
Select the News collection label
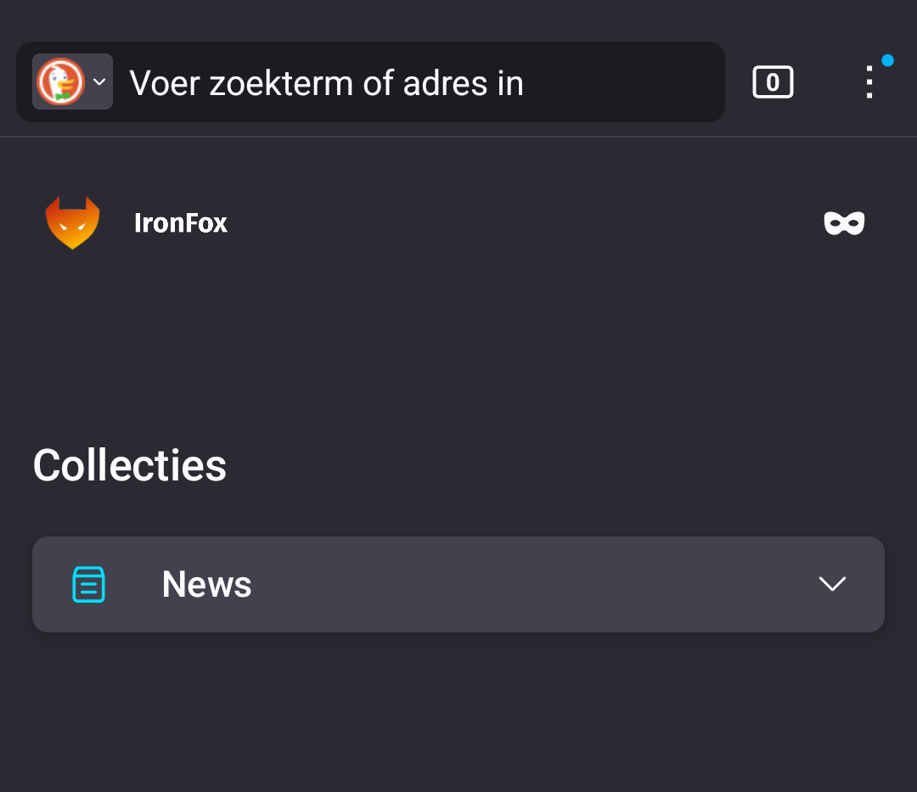click(x=207, y=584)
